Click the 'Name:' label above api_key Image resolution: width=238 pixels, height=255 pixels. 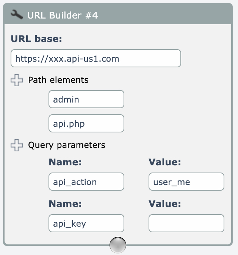click(x=66, y=204)
